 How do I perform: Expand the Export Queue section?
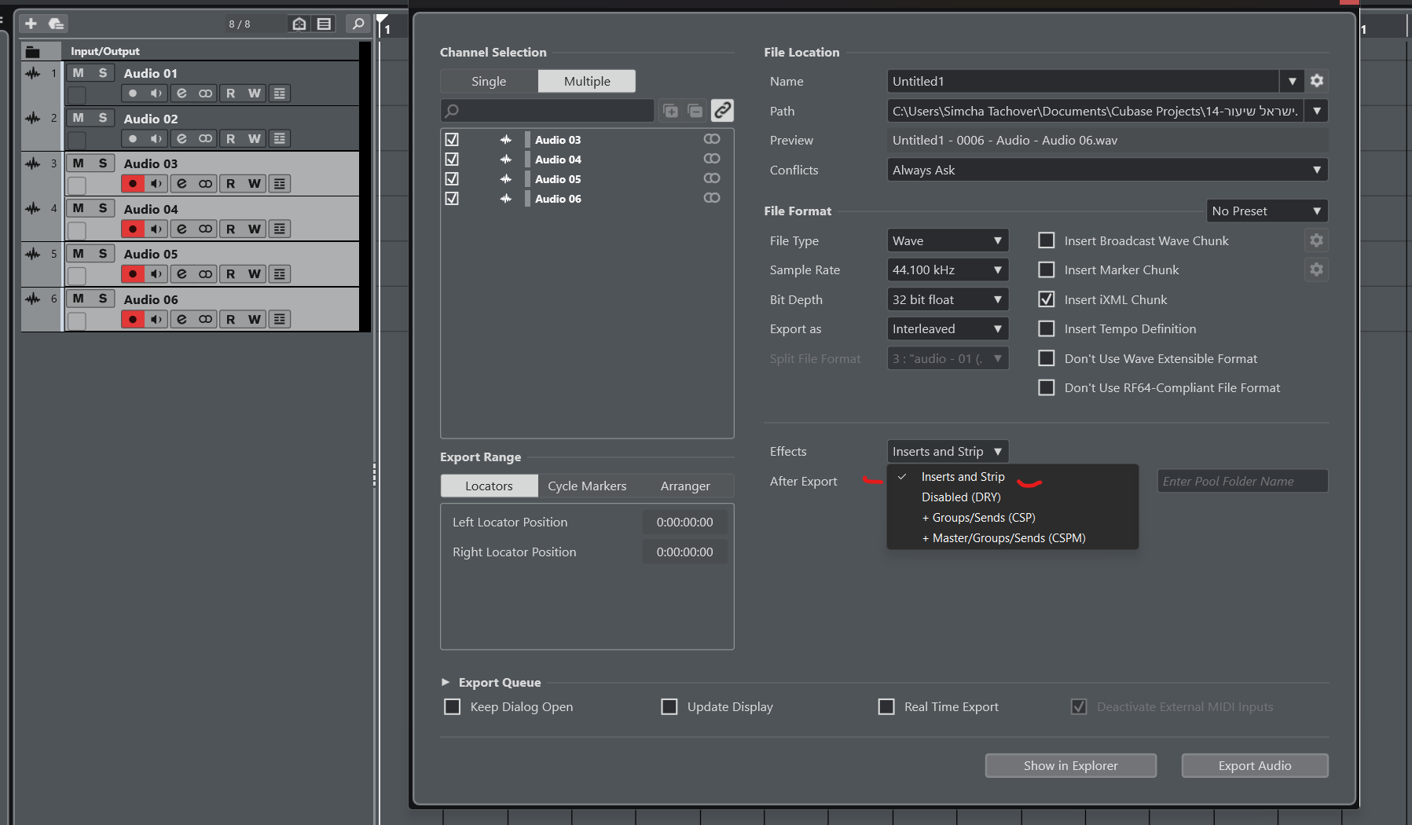tap(446, 682)
